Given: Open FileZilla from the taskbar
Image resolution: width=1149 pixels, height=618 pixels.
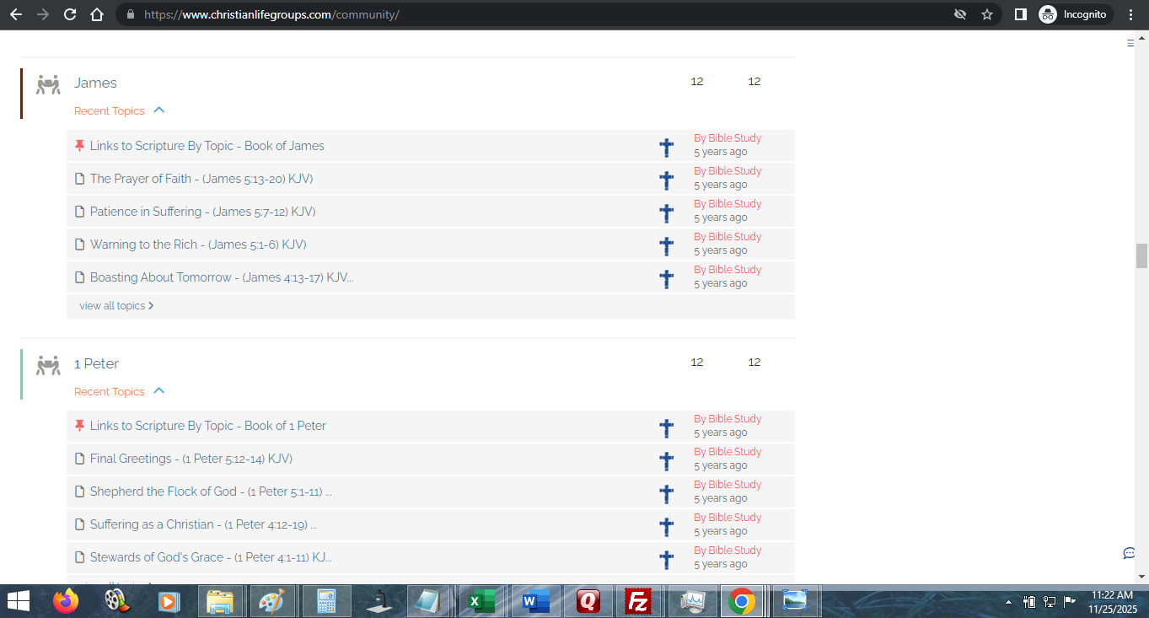Looking at the screenshot, I should (638, 602).
